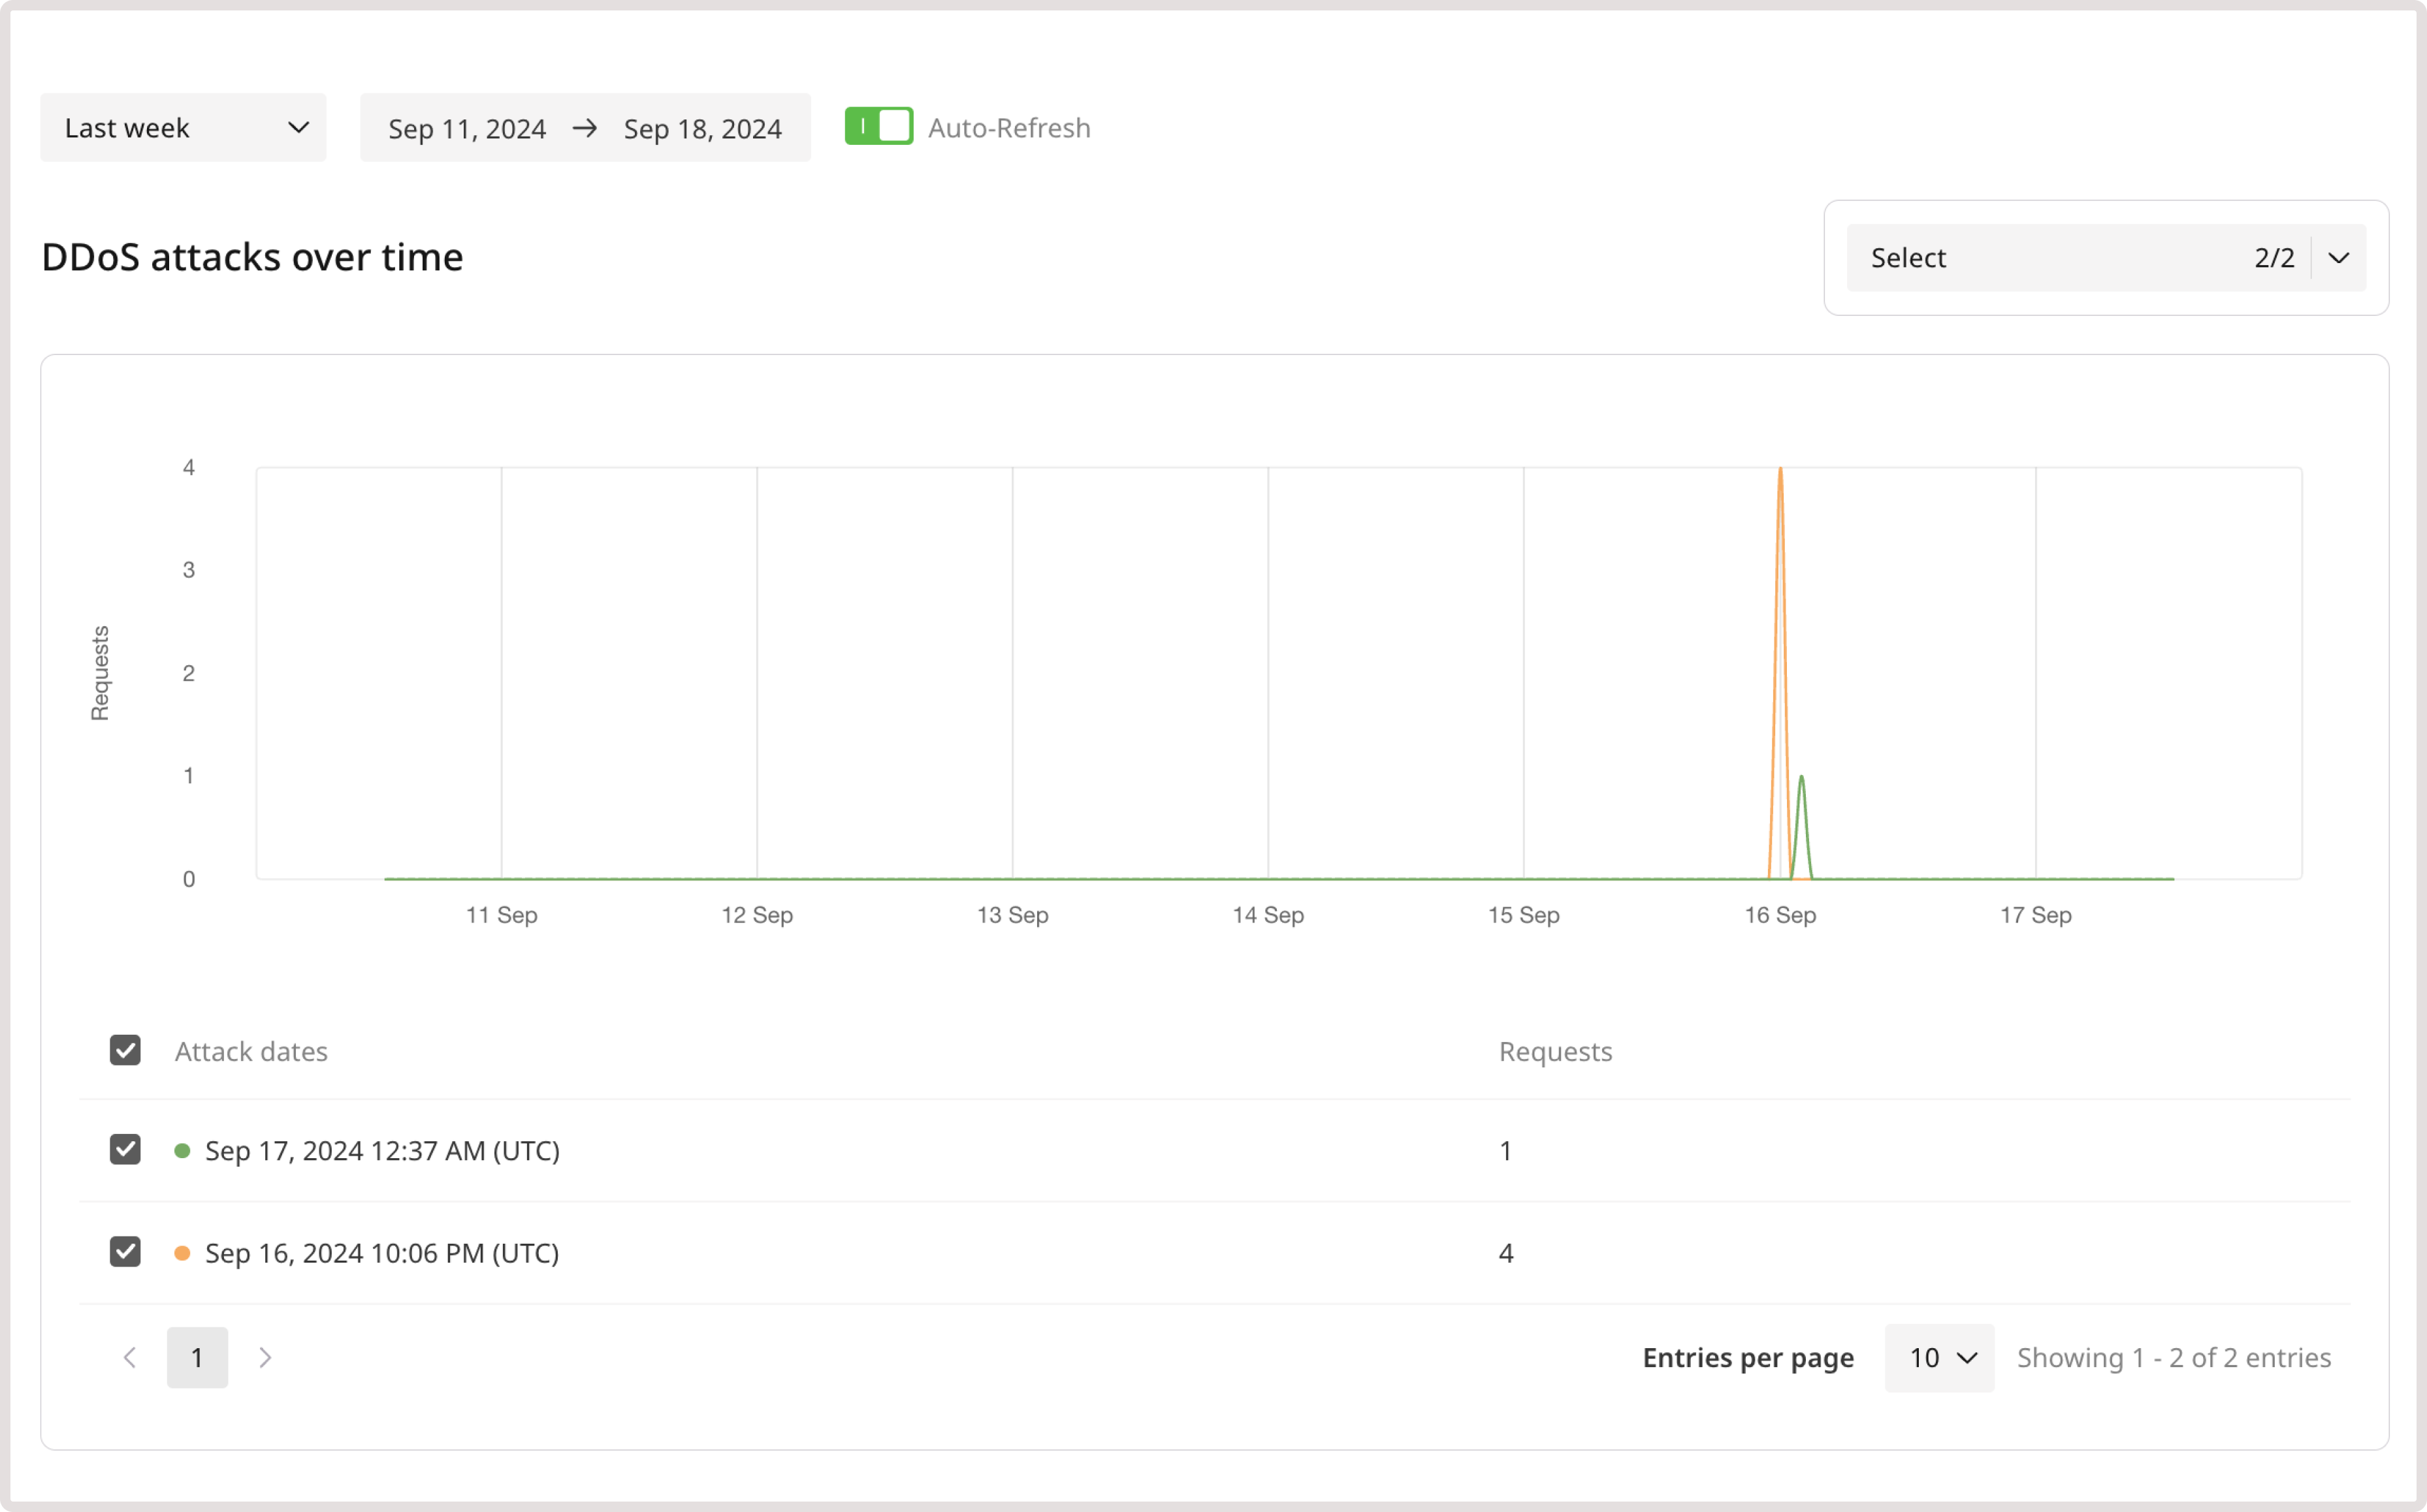Click the arrow icon between the two date fields
The height and width of the screenshot is (1512, 2427).
pyautogui.click(x=585, y=127)
